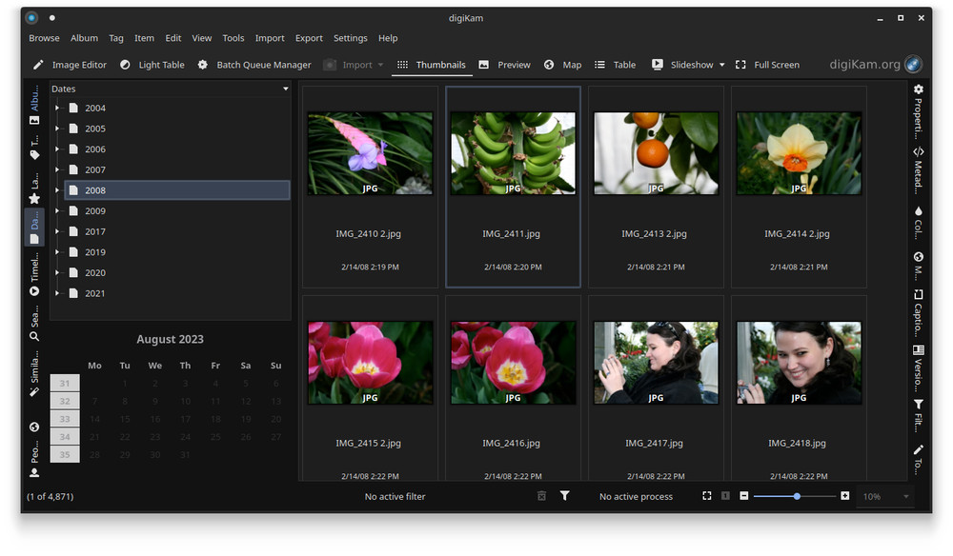Image resolution: width=953 pixels, height=556 pixels.
Task: Toggle Full Screen mode
Action: click(767, 65)
